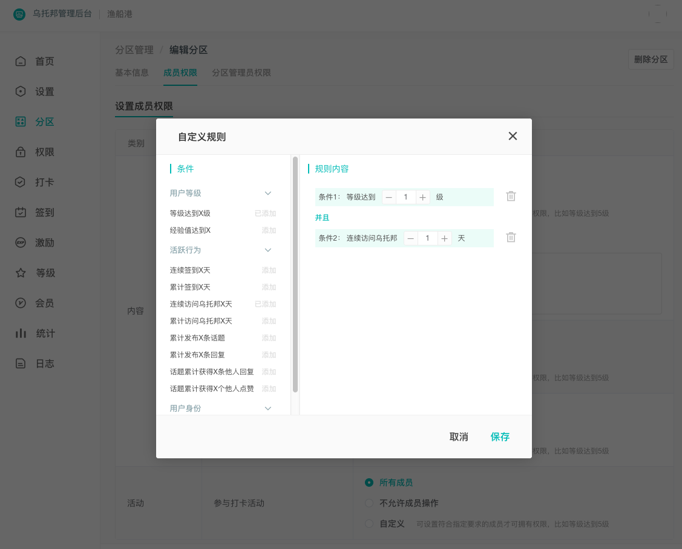Click the 条件 list vertical scrollbar
Viewport: 682px width, 549px height.
point(295,274)
